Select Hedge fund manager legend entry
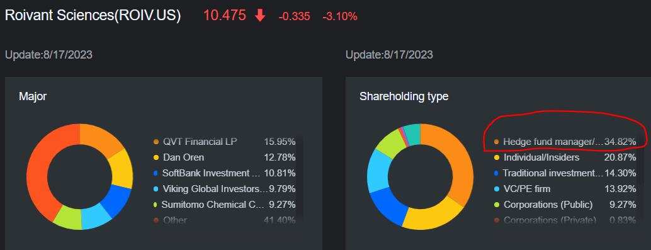 coord(565,142)
